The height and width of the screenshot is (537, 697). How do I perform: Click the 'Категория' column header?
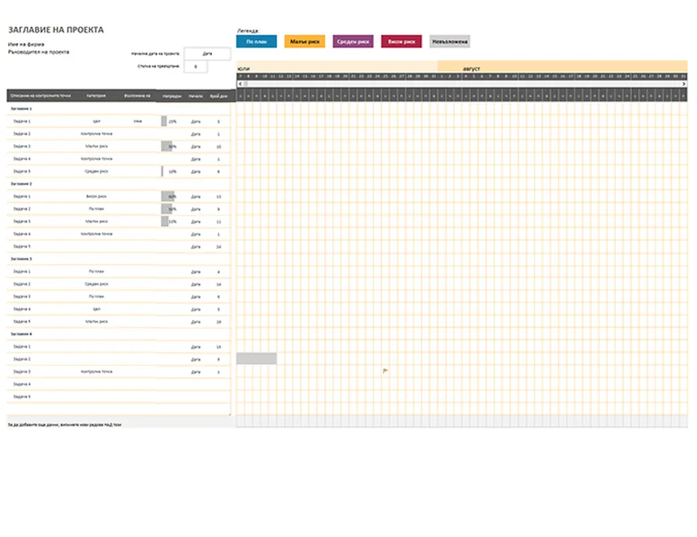click(x=96, y=96)
